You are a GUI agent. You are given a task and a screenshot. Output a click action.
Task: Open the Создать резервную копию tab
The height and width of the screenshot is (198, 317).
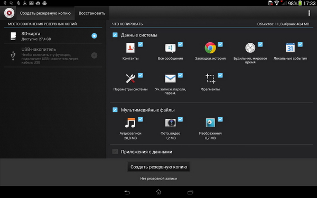[45, 13]
